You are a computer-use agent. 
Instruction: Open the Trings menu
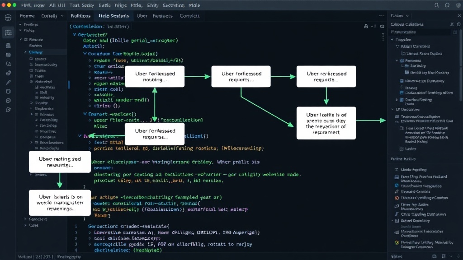120,5
